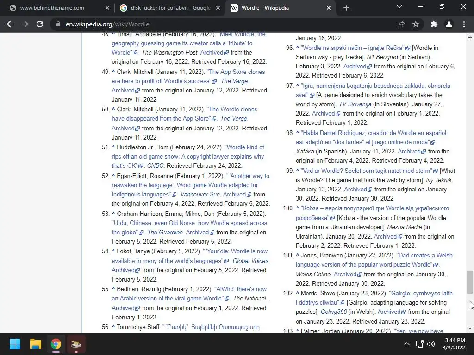Viewport: 474px width, 355px height.
Task: Click the address bar URL
Action: [107, 24]
